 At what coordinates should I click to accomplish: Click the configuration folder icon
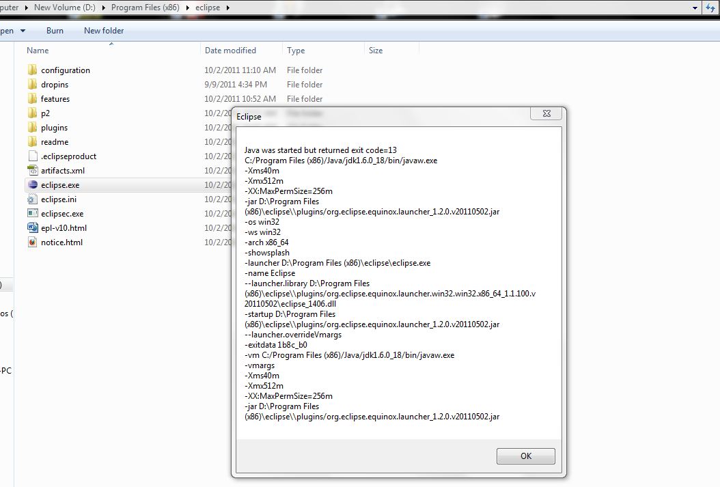pyautogui.click(x=32, y=70)
